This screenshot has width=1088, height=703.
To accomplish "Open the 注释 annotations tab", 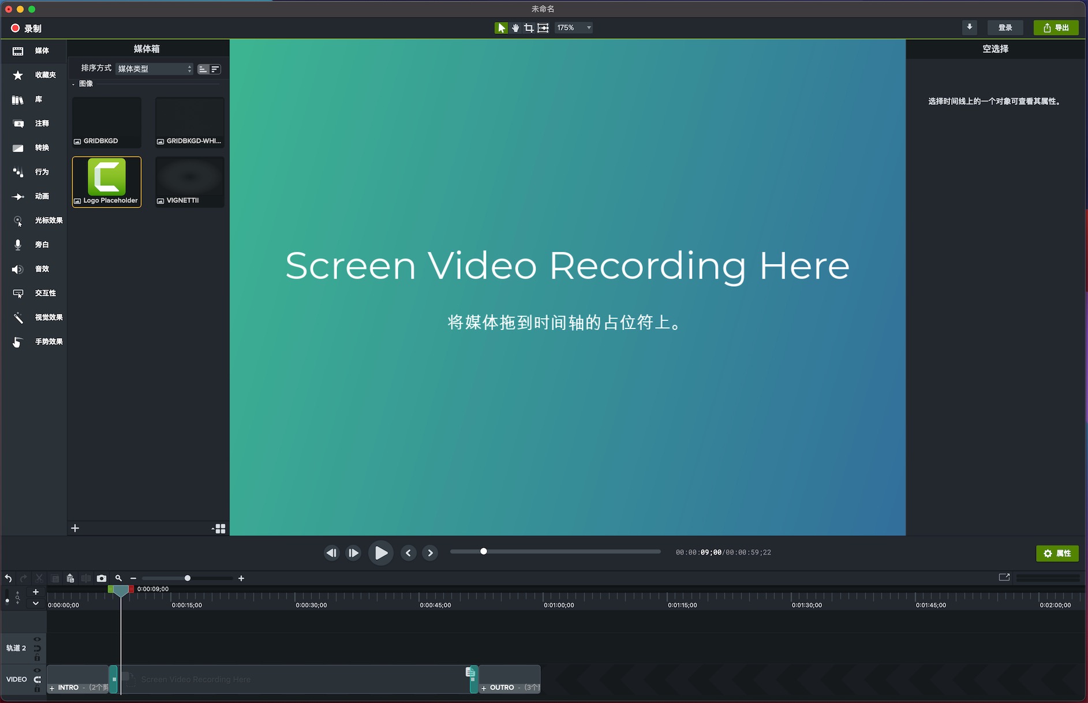I will [x=33, y=124].
